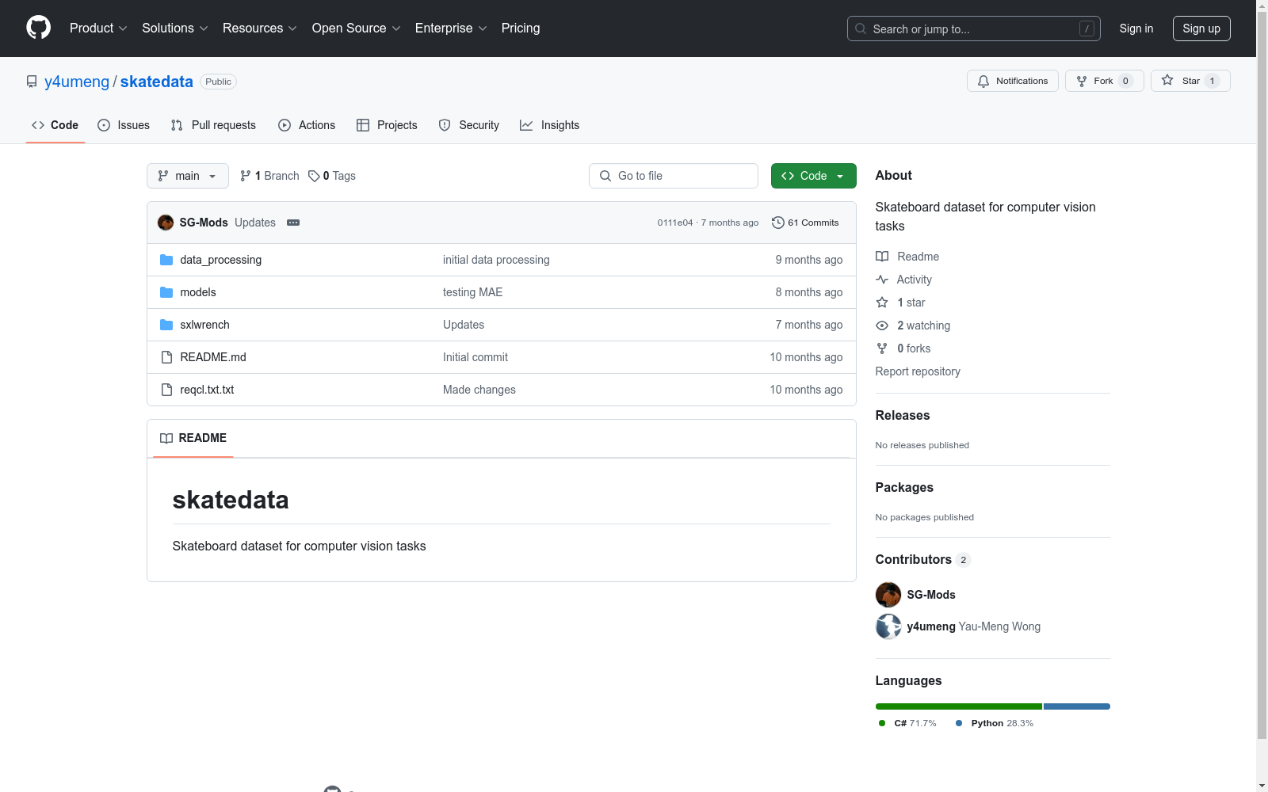This screenshot has width=1268, height=792.
Task: Switch to the Projects tab
Action: coord(387,125)
